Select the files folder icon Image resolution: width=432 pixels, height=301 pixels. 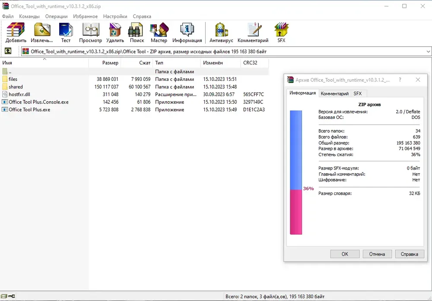click(5, 79)
